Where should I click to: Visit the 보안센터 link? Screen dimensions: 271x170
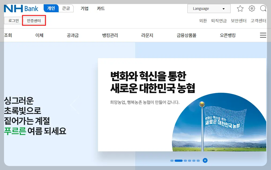pos(238,21)
